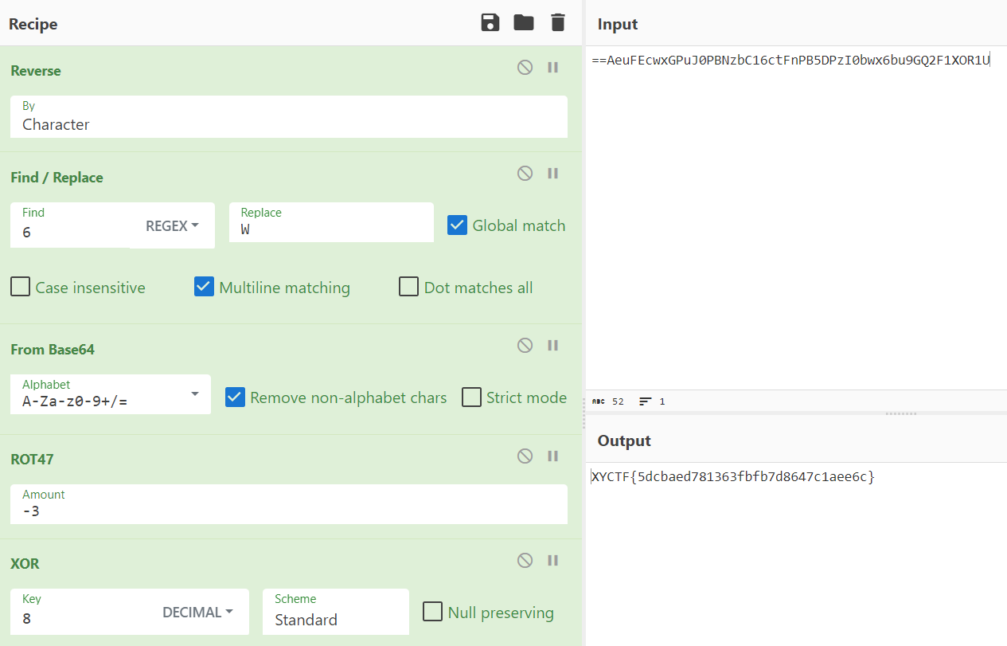This screenshot has width=1007, height=646.
Task: Toggle Remove non-alphabet chars checkbox
Action: 235,397
